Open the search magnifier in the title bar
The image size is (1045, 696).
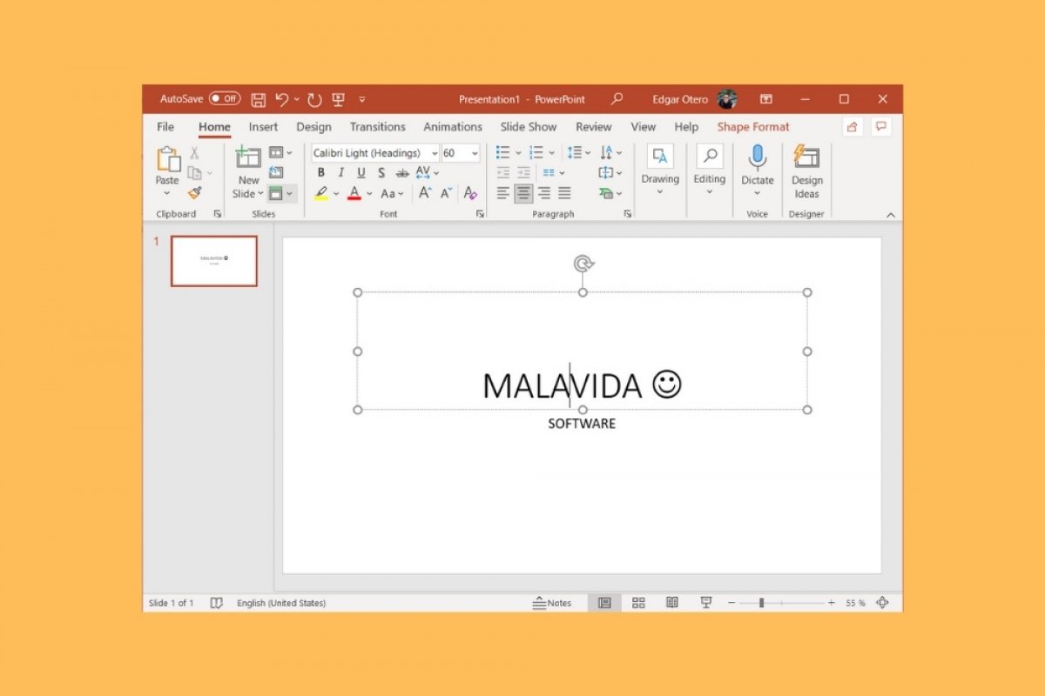(x=617, y=99)
